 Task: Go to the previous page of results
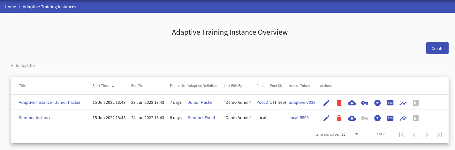pyautogui.click(x=414, y=135)
